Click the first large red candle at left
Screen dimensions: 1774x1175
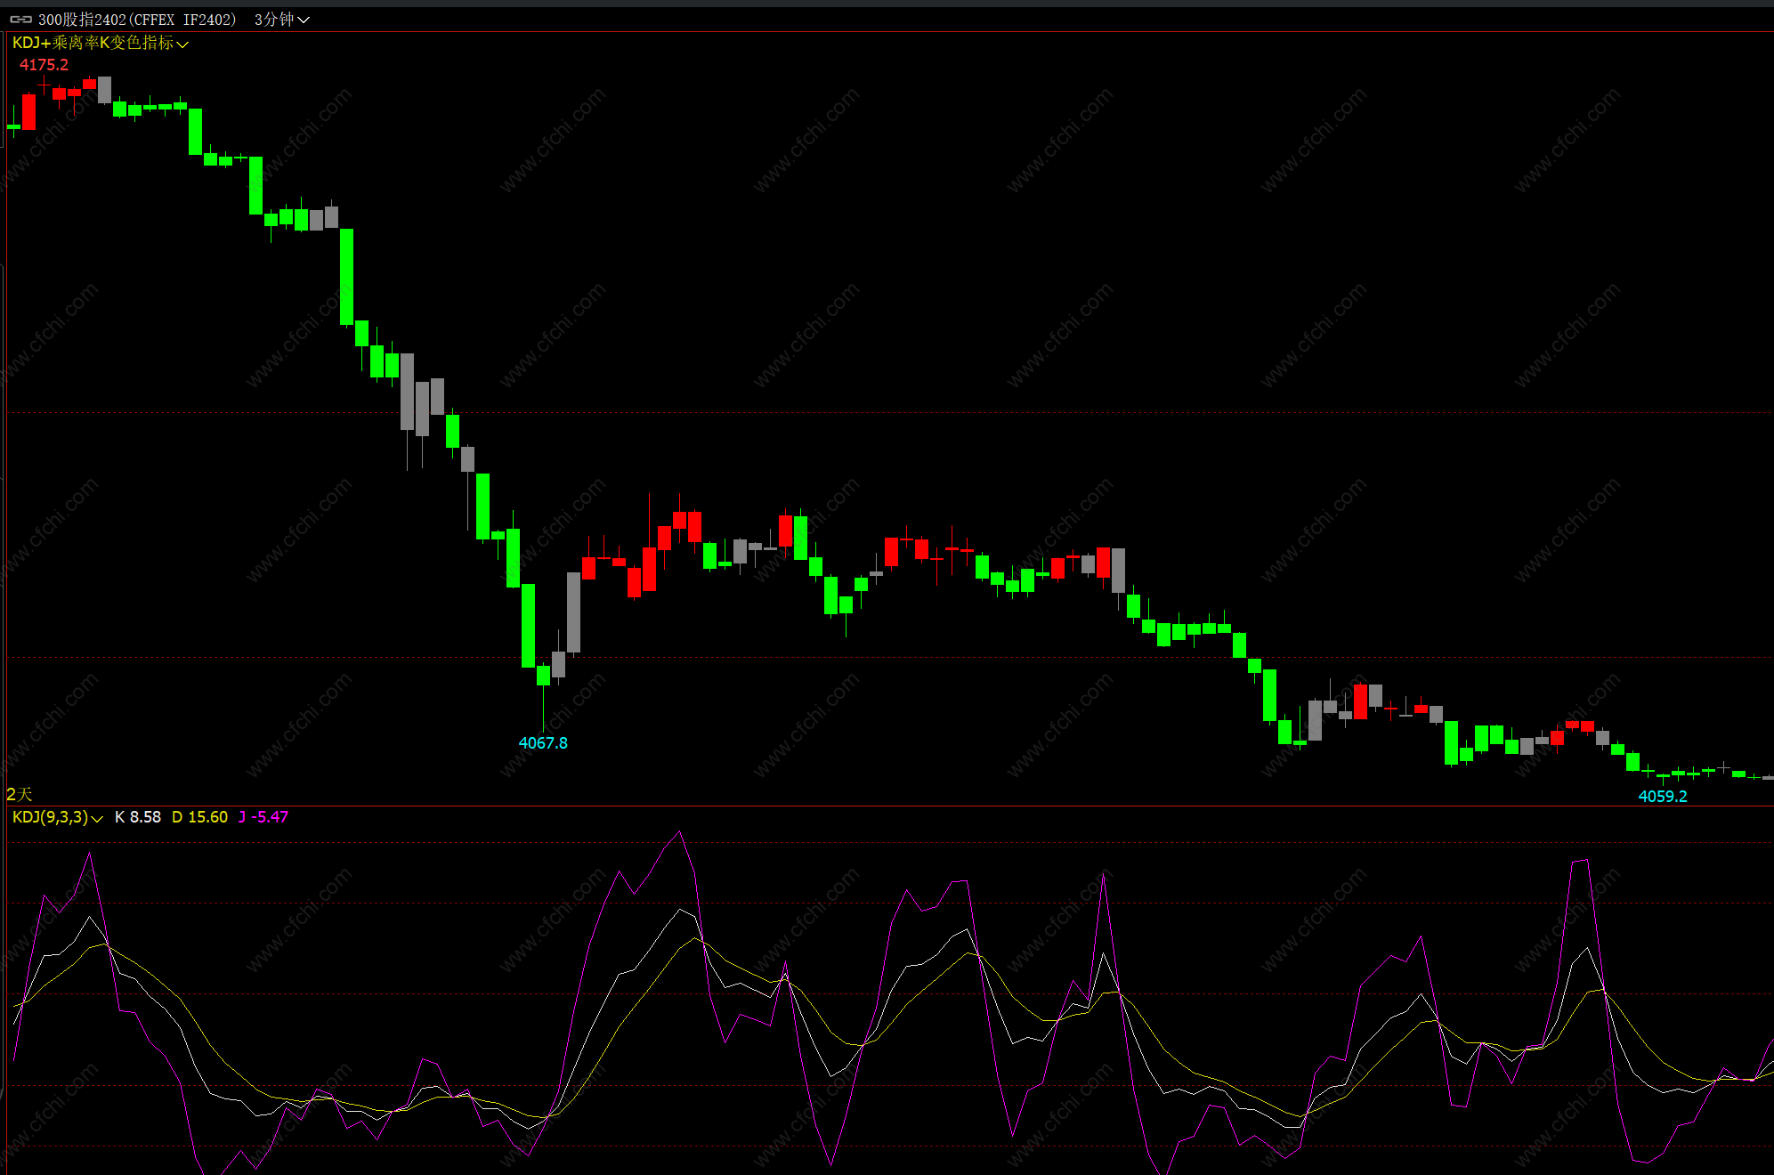click(29, 112)
